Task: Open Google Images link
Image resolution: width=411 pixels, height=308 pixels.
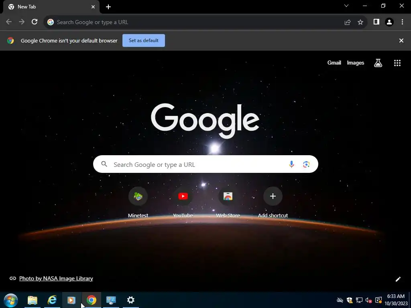Action: click(x=356, y=63)
